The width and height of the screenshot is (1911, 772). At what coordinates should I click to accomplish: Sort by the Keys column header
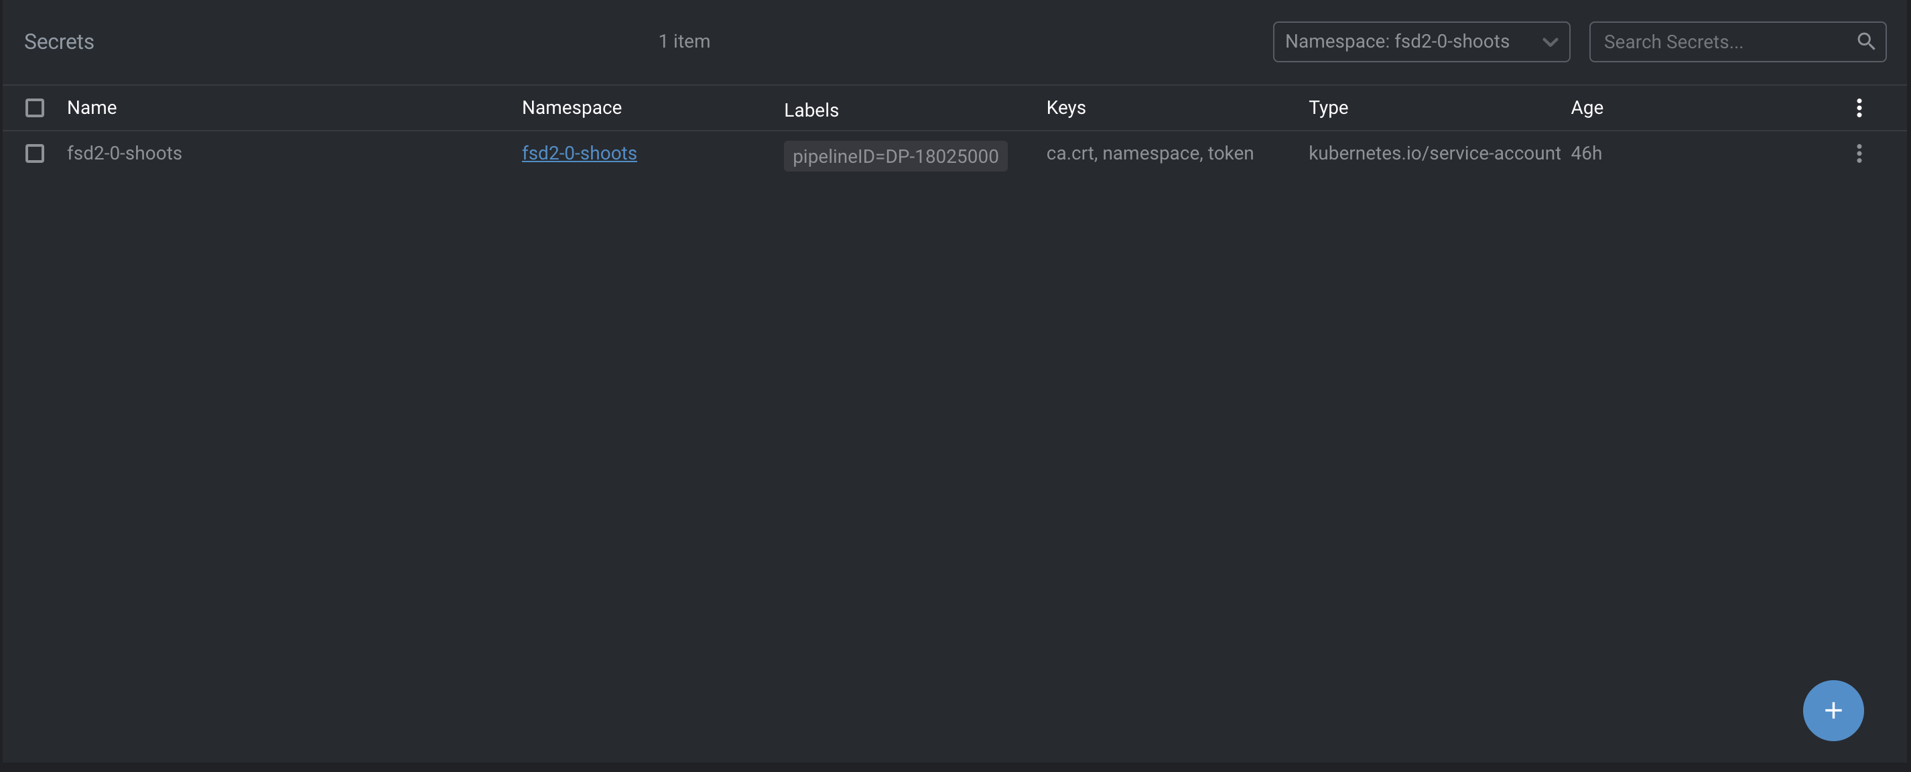pyautogui.click(x=1065, y=107)
